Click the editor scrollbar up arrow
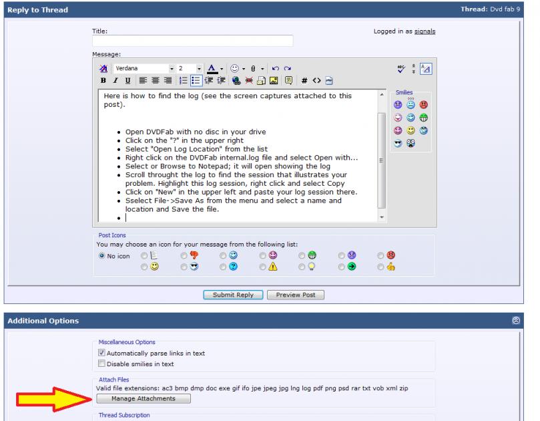The image size is (540, 421). pos(382,94)
